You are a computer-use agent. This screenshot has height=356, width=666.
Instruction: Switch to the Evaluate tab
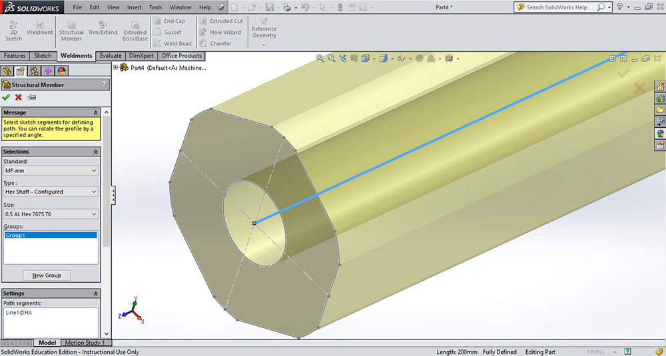pos(111,56)
